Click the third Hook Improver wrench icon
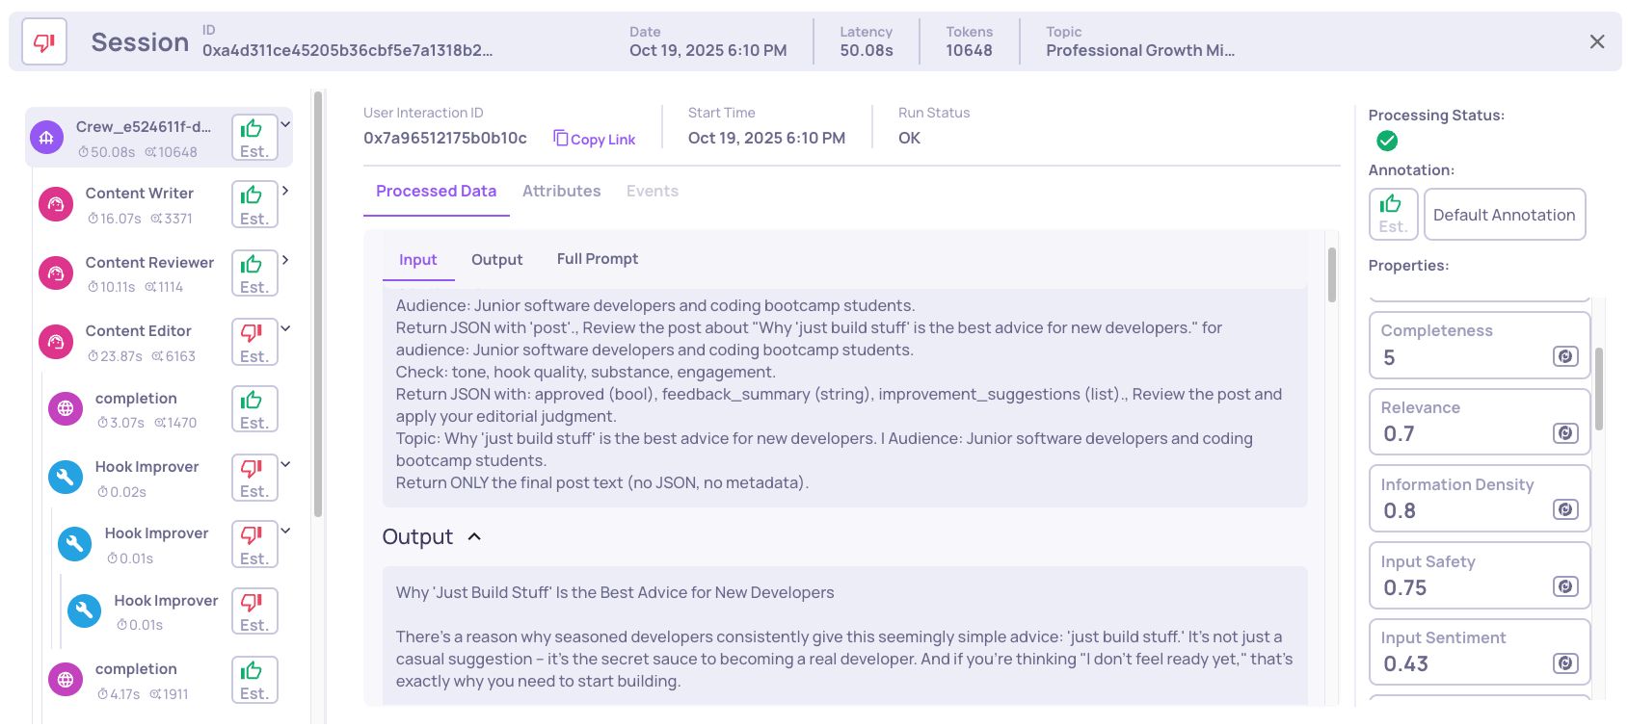Image resolution: width=1628 pixels, height=727 pixels. 85,610
